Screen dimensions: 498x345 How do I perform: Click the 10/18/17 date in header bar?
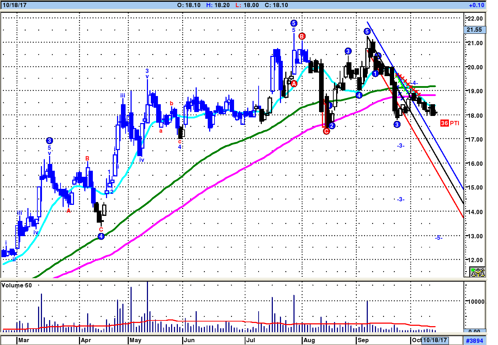click(x=15, y=5)
